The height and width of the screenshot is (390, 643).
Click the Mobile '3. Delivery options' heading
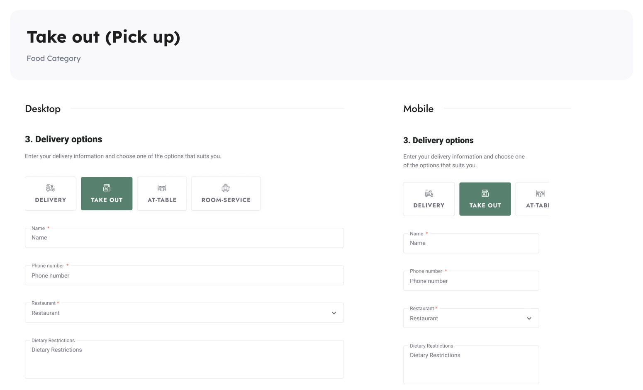click(x=438, y=140)
